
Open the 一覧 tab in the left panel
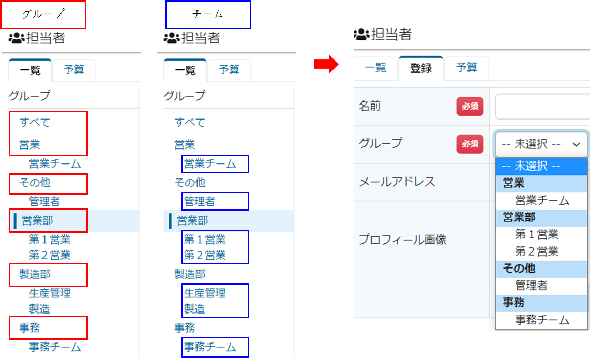click(x=30, y=70)
